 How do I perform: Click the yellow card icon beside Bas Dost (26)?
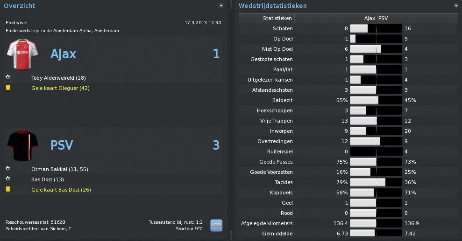[x=8, y=189]
